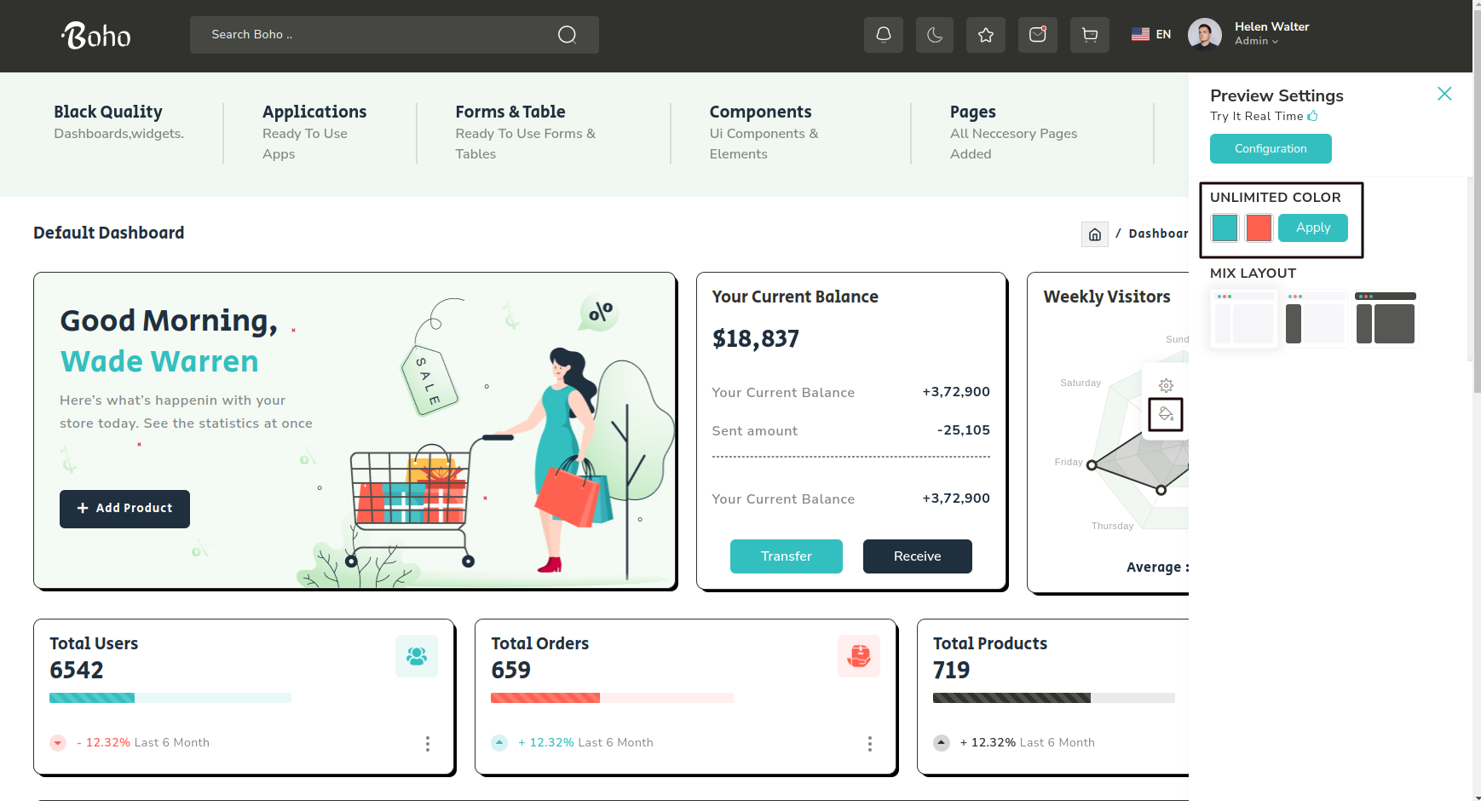Screen dimensions: 1481x801
Task: Pick the teal primary color swatch
Action: [x=1225, y=228]
